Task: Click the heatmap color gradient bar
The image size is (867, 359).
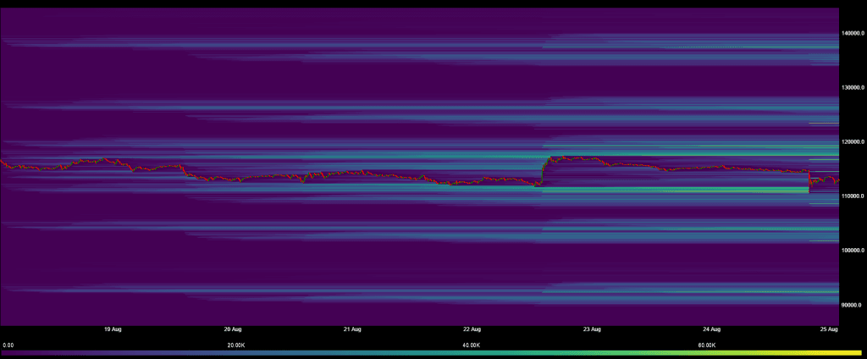Action: 432,353
